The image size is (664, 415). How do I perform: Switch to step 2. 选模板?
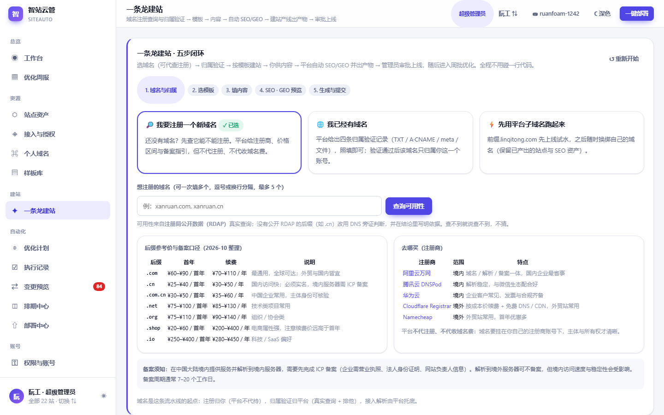[203, 90]
